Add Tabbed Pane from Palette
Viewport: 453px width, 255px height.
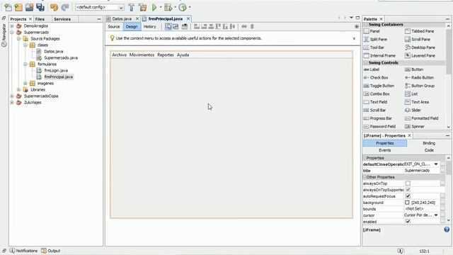point(420,31)
